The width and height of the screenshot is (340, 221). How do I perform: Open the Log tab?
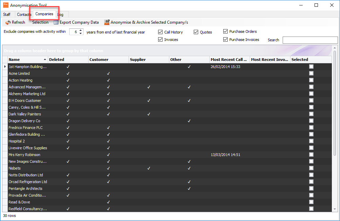62,15
